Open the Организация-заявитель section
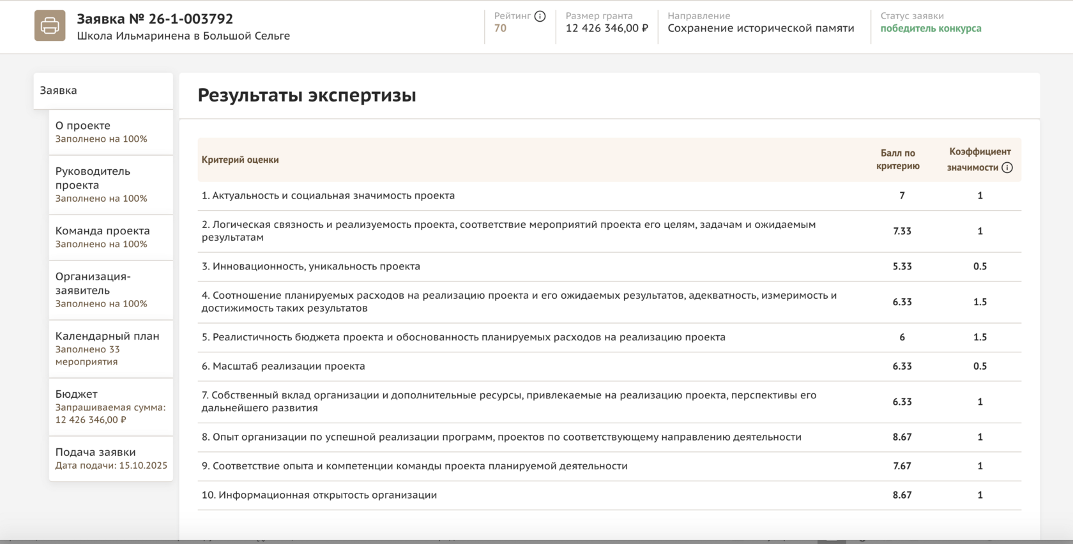The height and width of the screenshot is (544, 1073). pyautogui.click(x=111, y=291)
